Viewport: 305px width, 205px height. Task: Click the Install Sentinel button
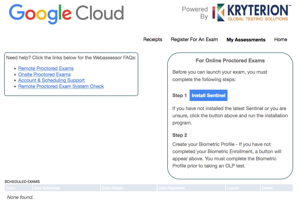coord(208,95)
